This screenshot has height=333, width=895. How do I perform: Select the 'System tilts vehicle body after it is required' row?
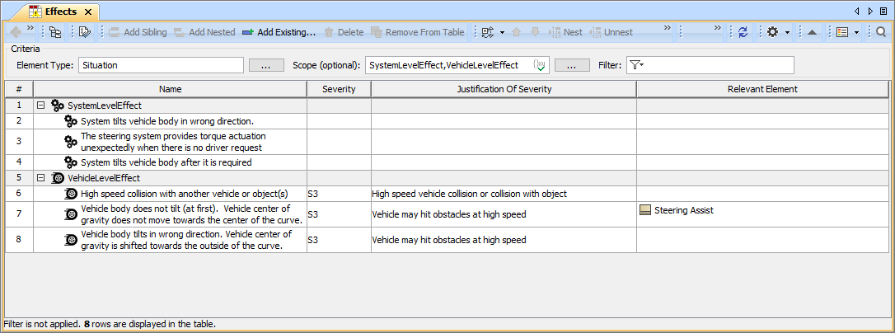tap(166, 162)
